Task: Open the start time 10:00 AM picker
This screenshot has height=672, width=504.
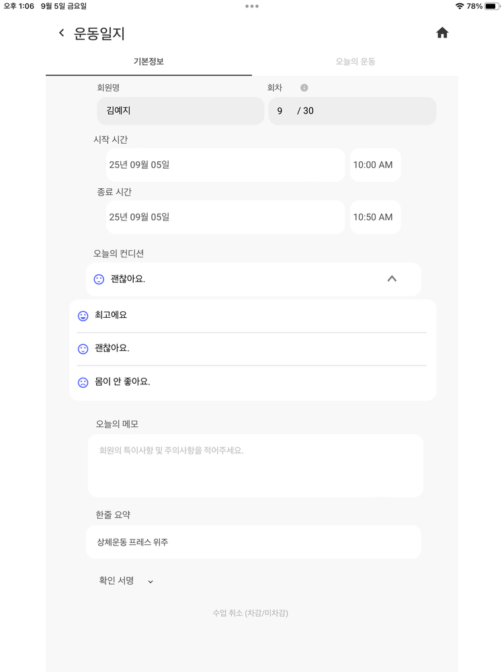Action: click(375, 165)
